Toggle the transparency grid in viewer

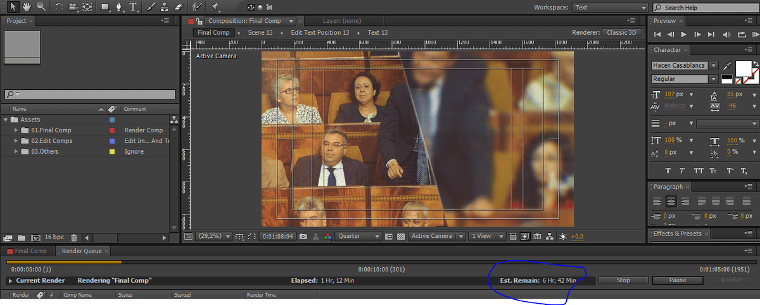400,237
